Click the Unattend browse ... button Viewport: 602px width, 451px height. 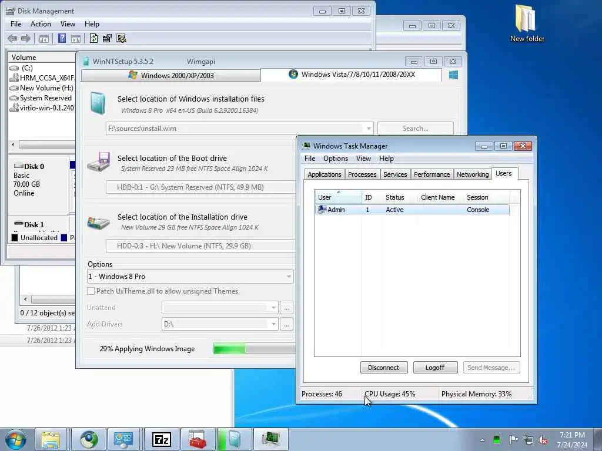coord(286,308)
